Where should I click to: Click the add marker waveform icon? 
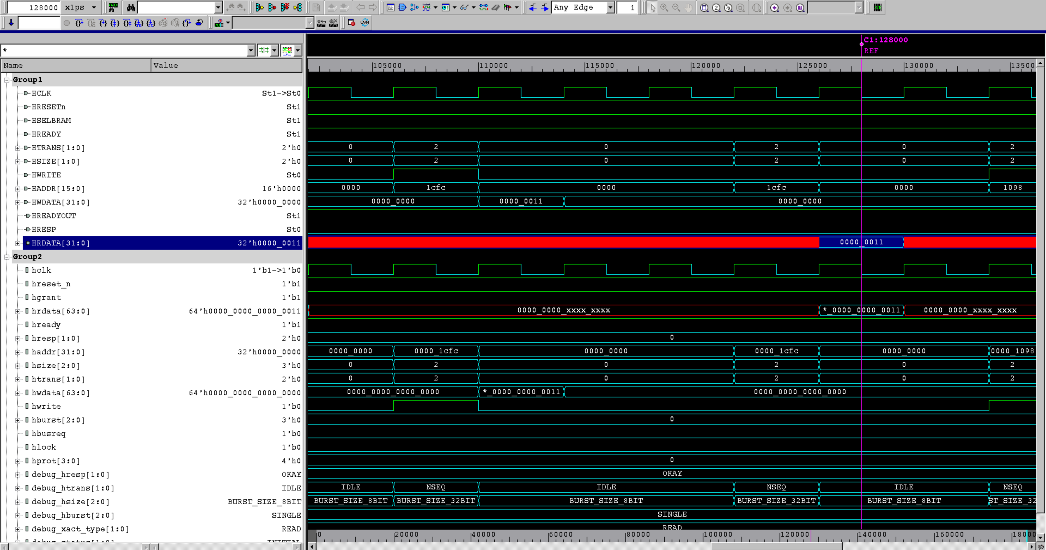pos(219,23)
